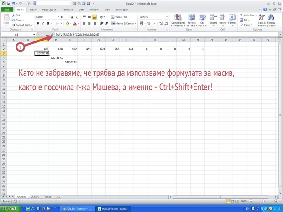Click the formula bar with AVERAGE formula
The image size is (283, 212).
pos(166,35)
